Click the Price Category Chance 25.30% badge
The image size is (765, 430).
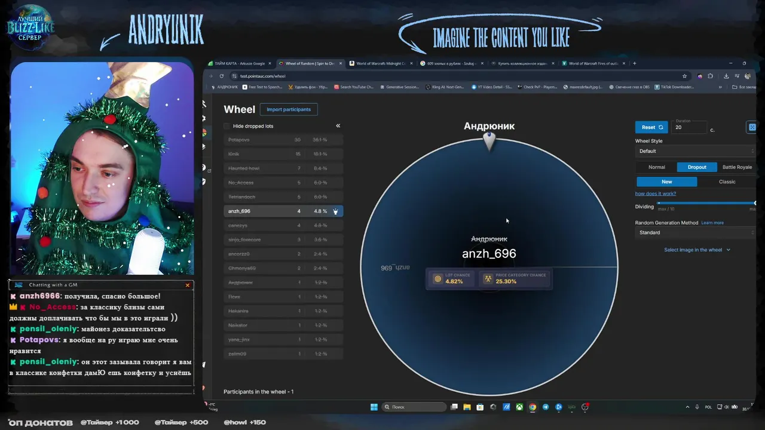click(515, 278)
